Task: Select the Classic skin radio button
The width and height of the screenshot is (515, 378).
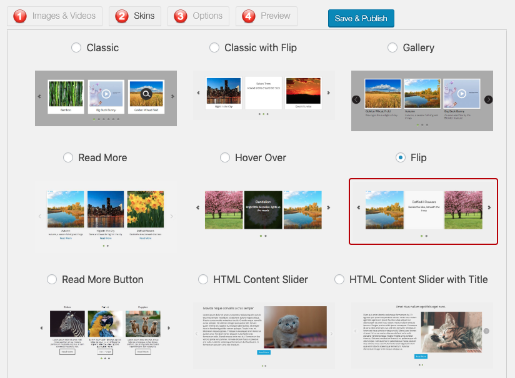Action: coord(76,47)
